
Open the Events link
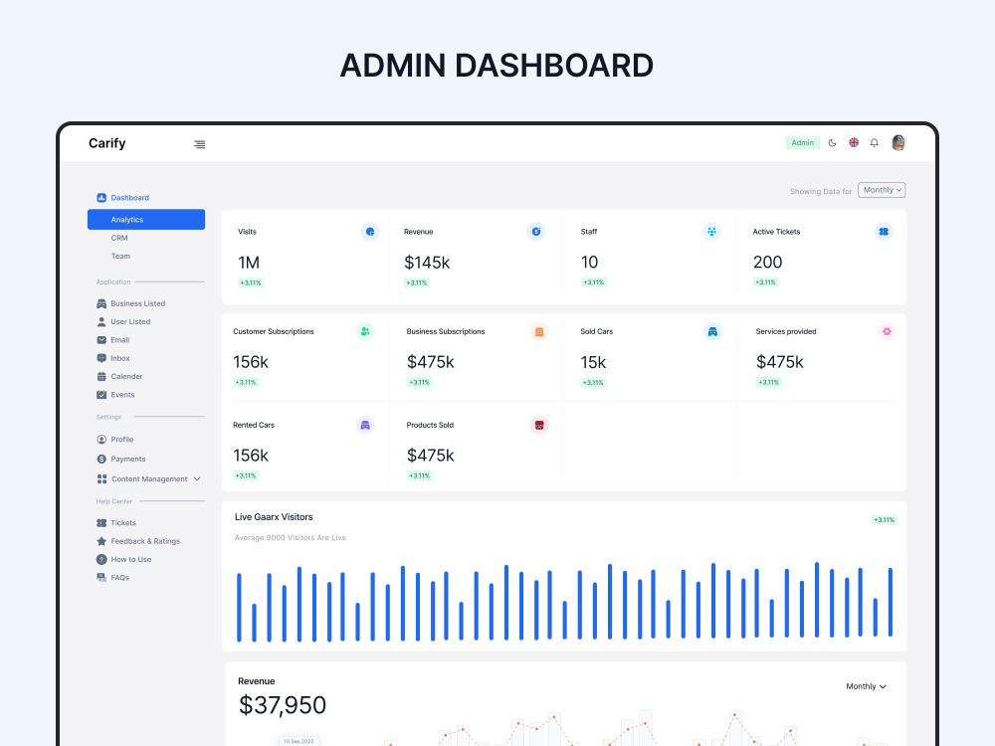pos(122,395)
